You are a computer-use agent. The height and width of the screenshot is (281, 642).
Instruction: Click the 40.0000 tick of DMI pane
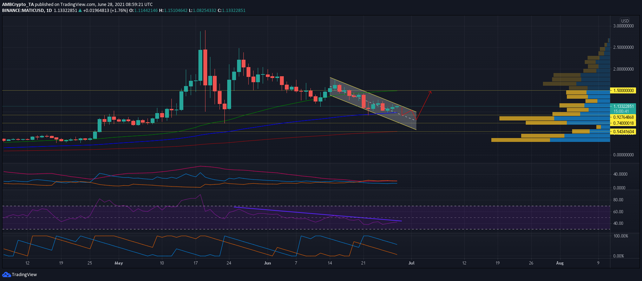620,174
